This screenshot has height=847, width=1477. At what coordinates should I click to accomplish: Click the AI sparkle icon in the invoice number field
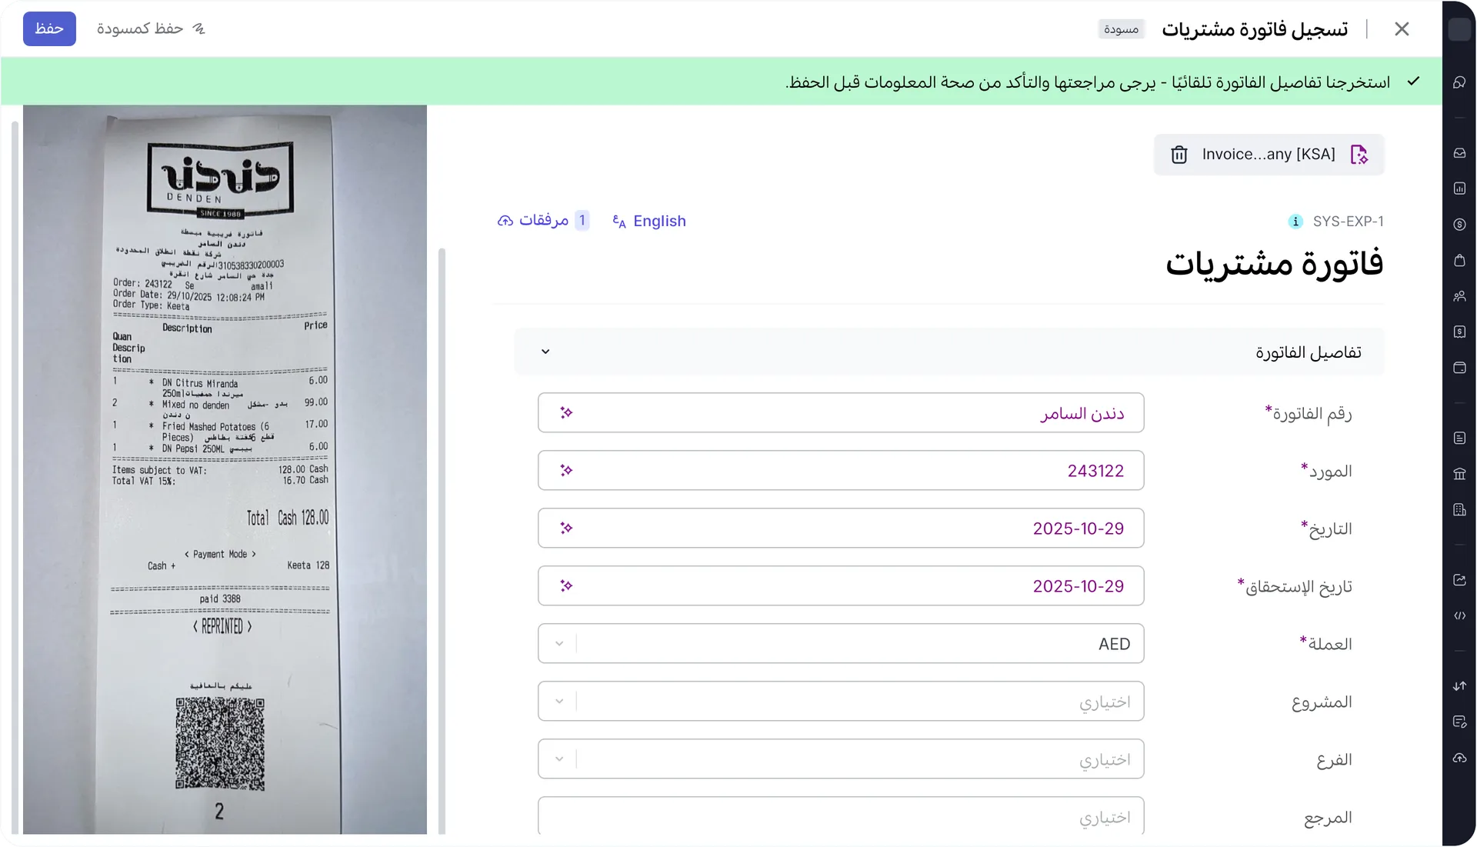pyautogui.click(x=566, y=412)
